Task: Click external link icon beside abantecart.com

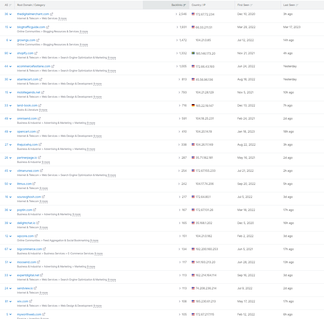Action: pos(41,79)
